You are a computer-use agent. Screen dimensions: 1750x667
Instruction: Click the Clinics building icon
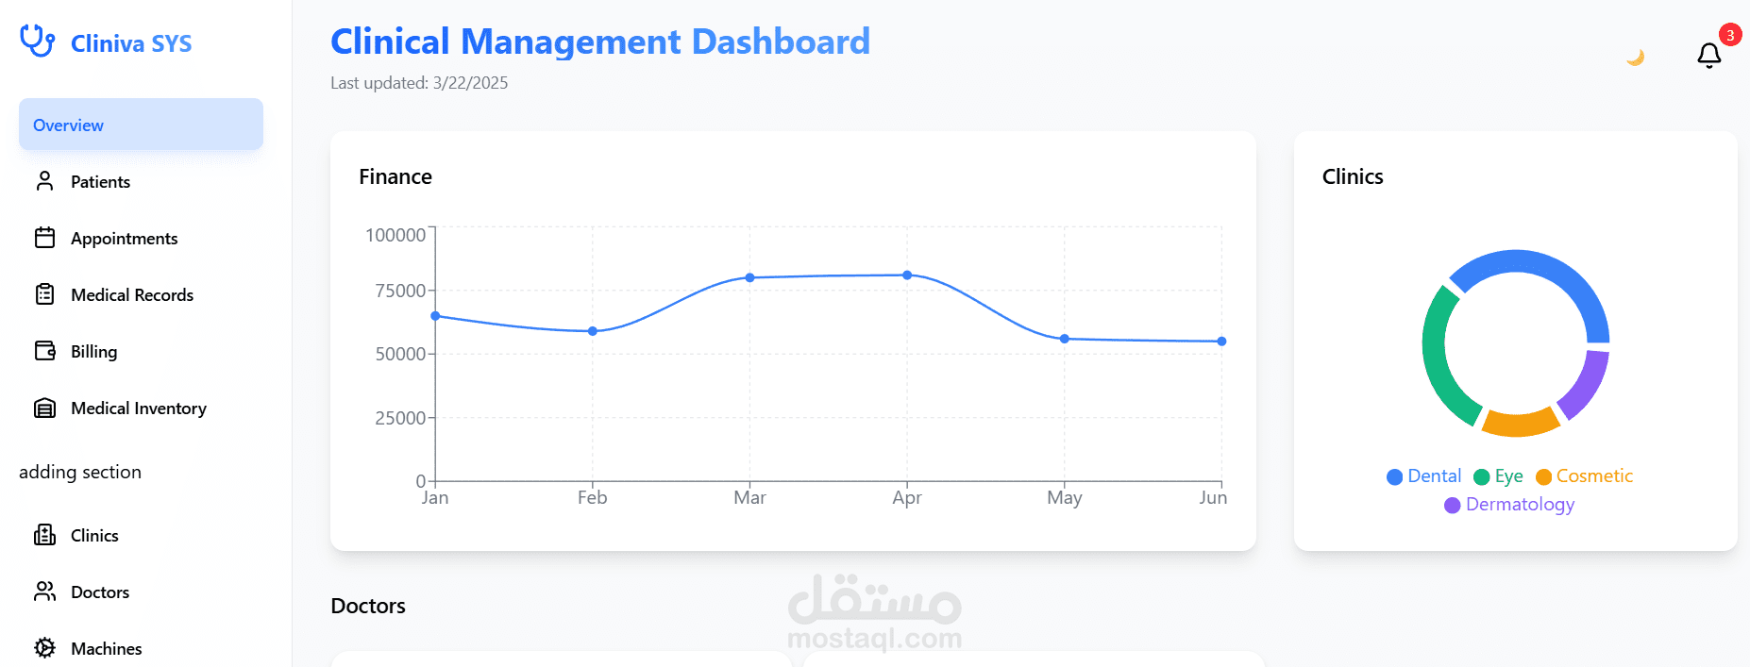(44, 535)
